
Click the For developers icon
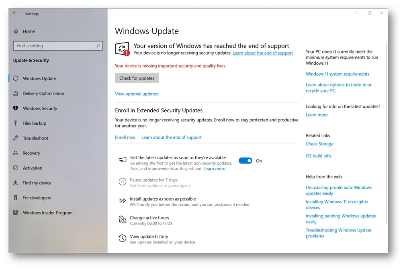(16, 198)
